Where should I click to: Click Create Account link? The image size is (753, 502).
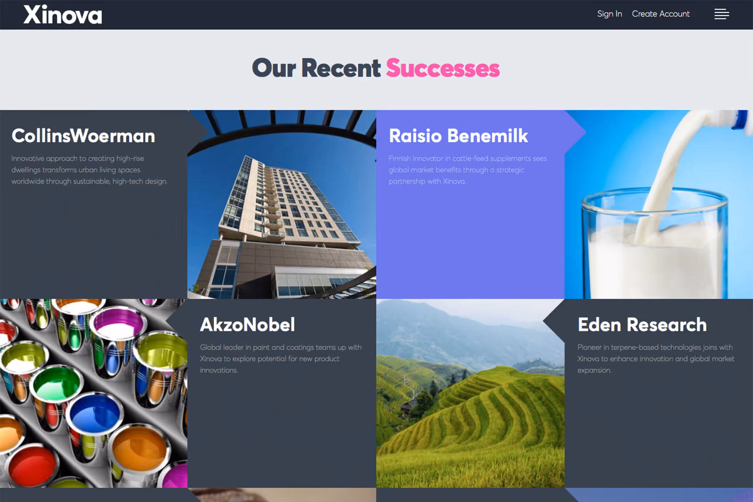[661, 14]
